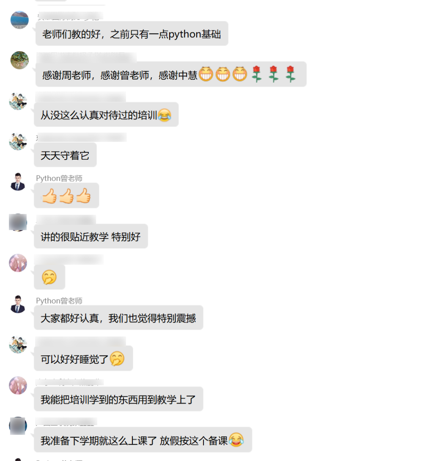Select message 老师们教的好 python基础
Image resolution: width=434 pixels, height=461 pixels.
[132, 33]
